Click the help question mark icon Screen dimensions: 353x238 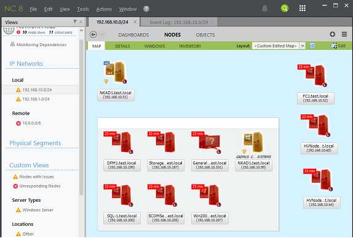[x=146, y=9]
